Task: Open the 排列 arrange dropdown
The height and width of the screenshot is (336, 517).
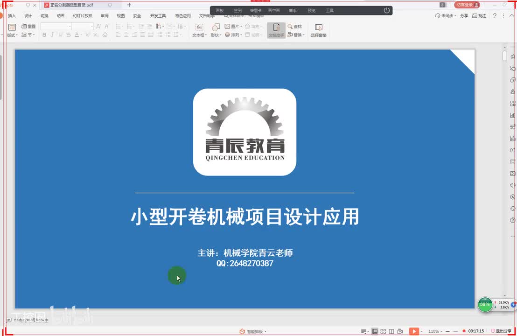Action: 233,35
